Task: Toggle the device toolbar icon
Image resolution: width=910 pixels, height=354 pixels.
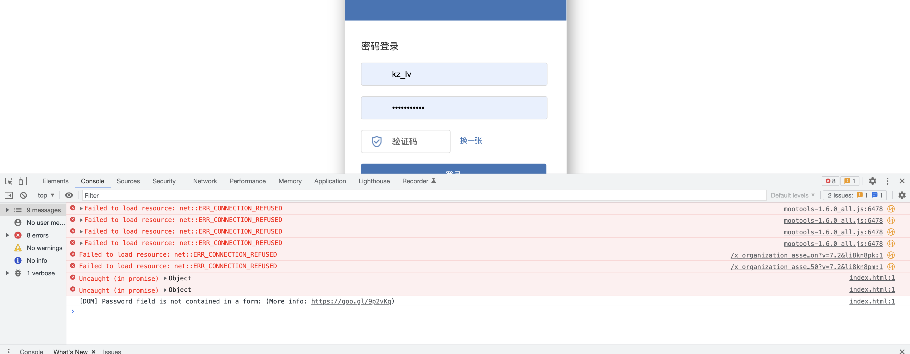Action: tap(23, 181)
